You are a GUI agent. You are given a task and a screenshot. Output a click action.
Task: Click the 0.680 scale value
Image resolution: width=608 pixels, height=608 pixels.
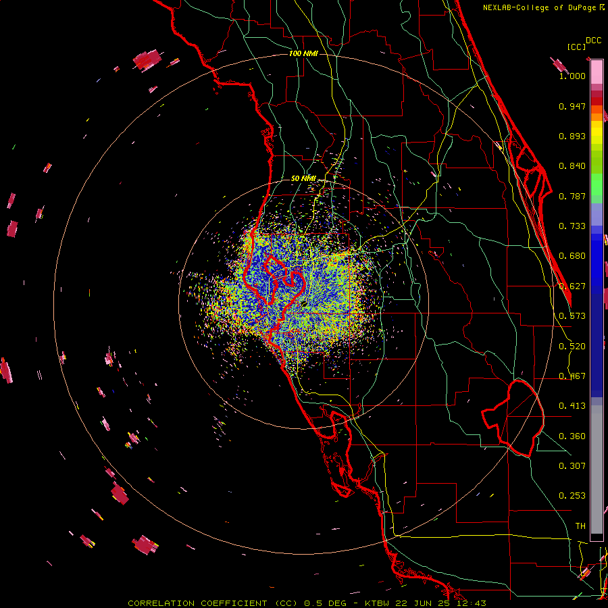[572, 256]
